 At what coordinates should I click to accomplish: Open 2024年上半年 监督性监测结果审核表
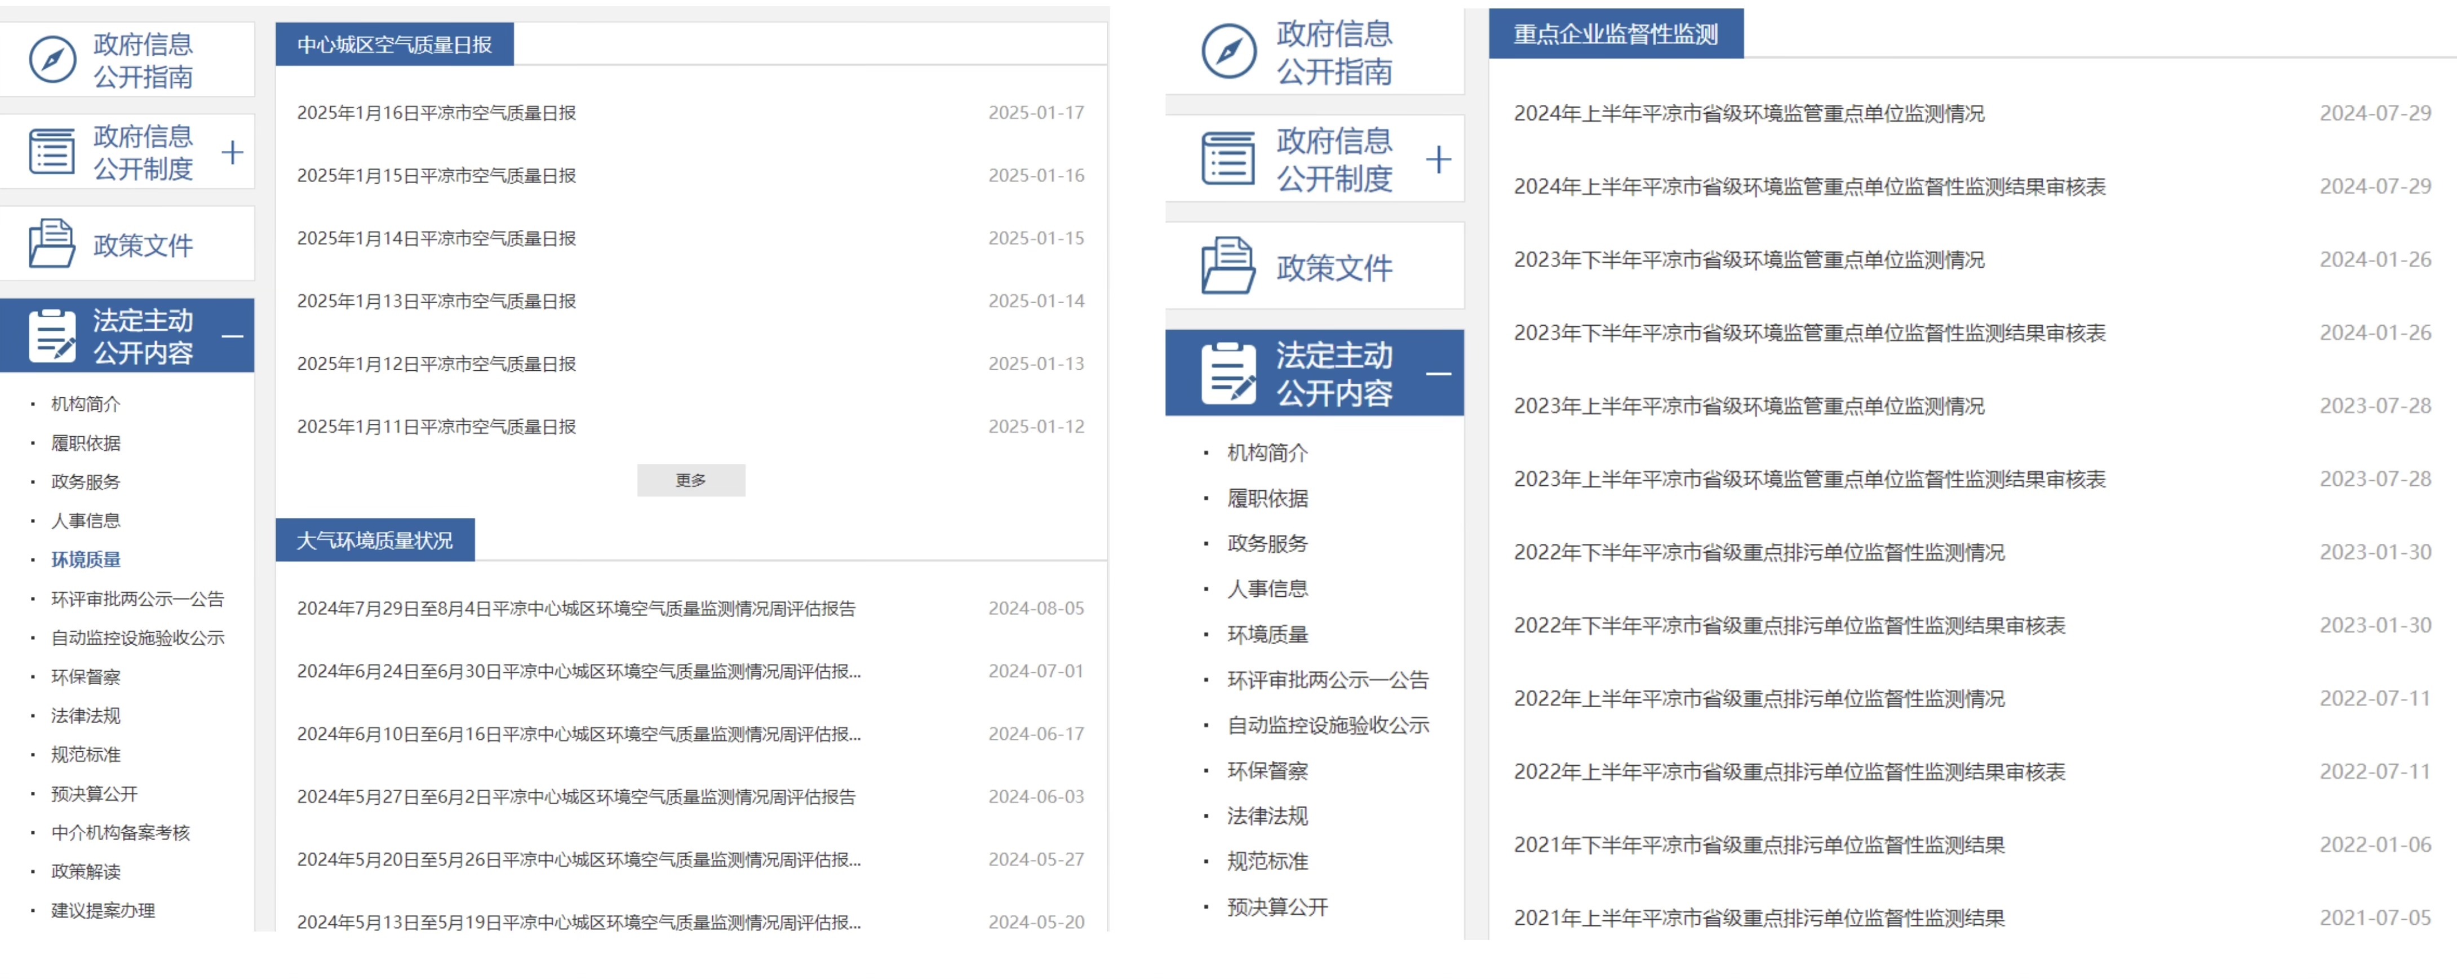(1810, 187)
